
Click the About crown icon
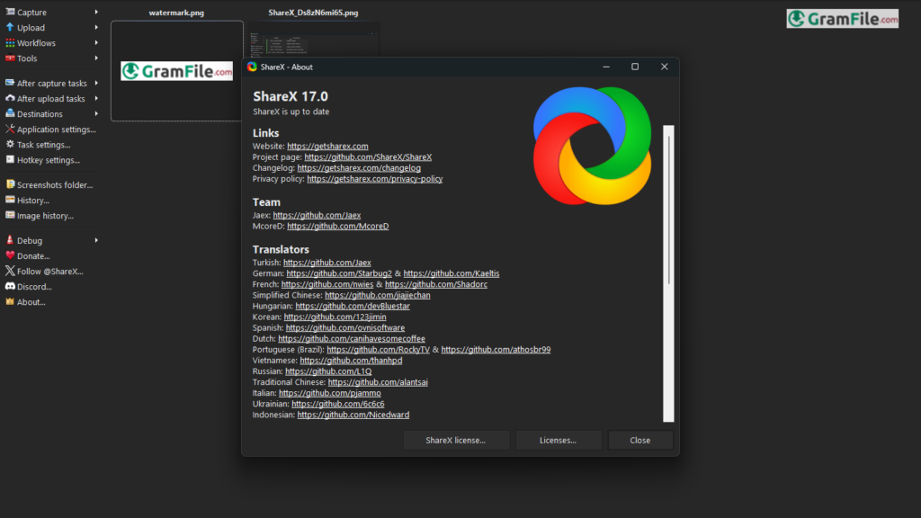click(10, 301)
